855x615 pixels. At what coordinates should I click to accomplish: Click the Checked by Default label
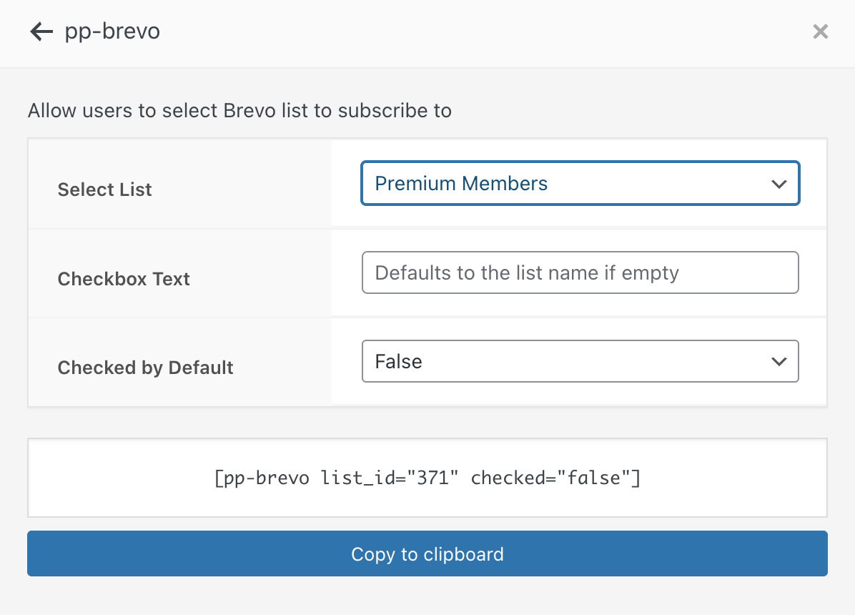[145, 368]
